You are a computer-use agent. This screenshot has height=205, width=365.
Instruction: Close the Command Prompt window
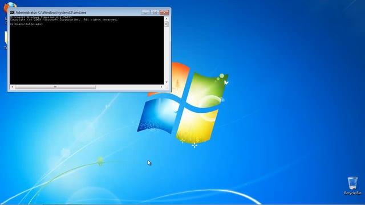point(164,12)
